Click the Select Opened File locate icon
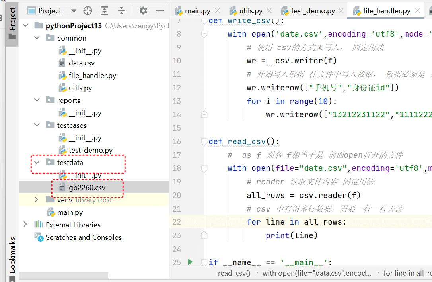Image resolution: width=432 pixels, height=282 pixels. (88, 11)
